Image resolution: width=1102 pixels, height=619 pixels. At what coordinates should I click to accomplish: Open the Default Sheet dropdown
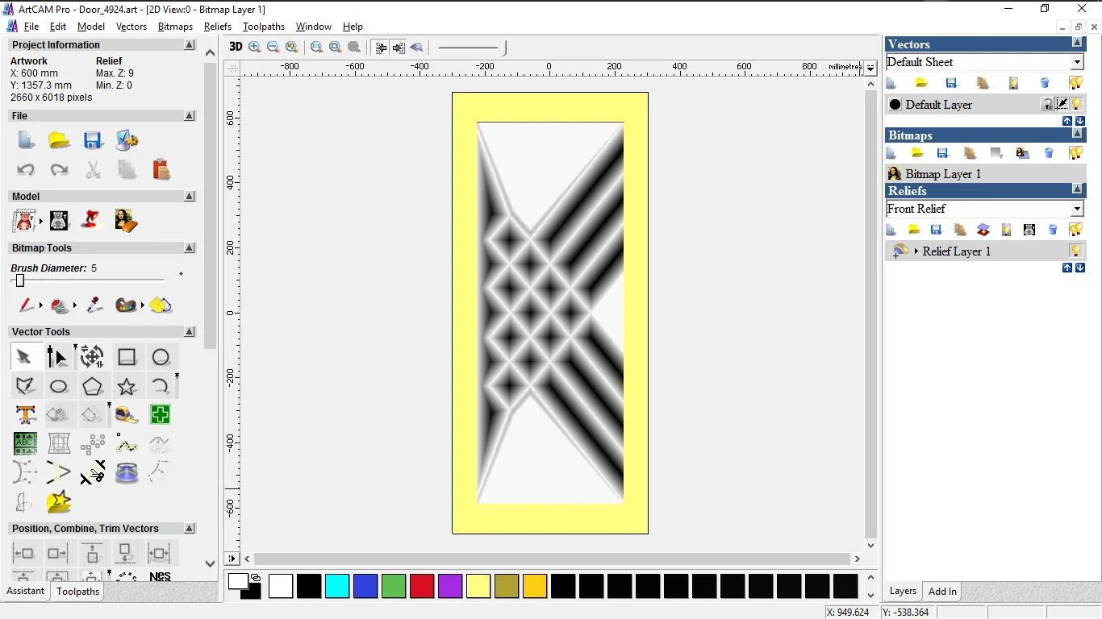tap(1077, 62)
